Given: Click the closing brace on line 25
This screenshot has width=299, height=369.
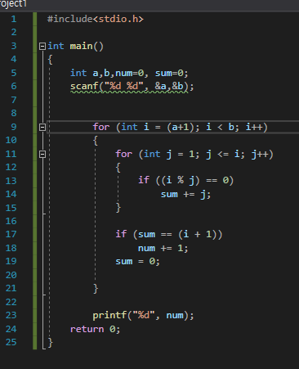Looking at the screenshot, I should (51, 343).
